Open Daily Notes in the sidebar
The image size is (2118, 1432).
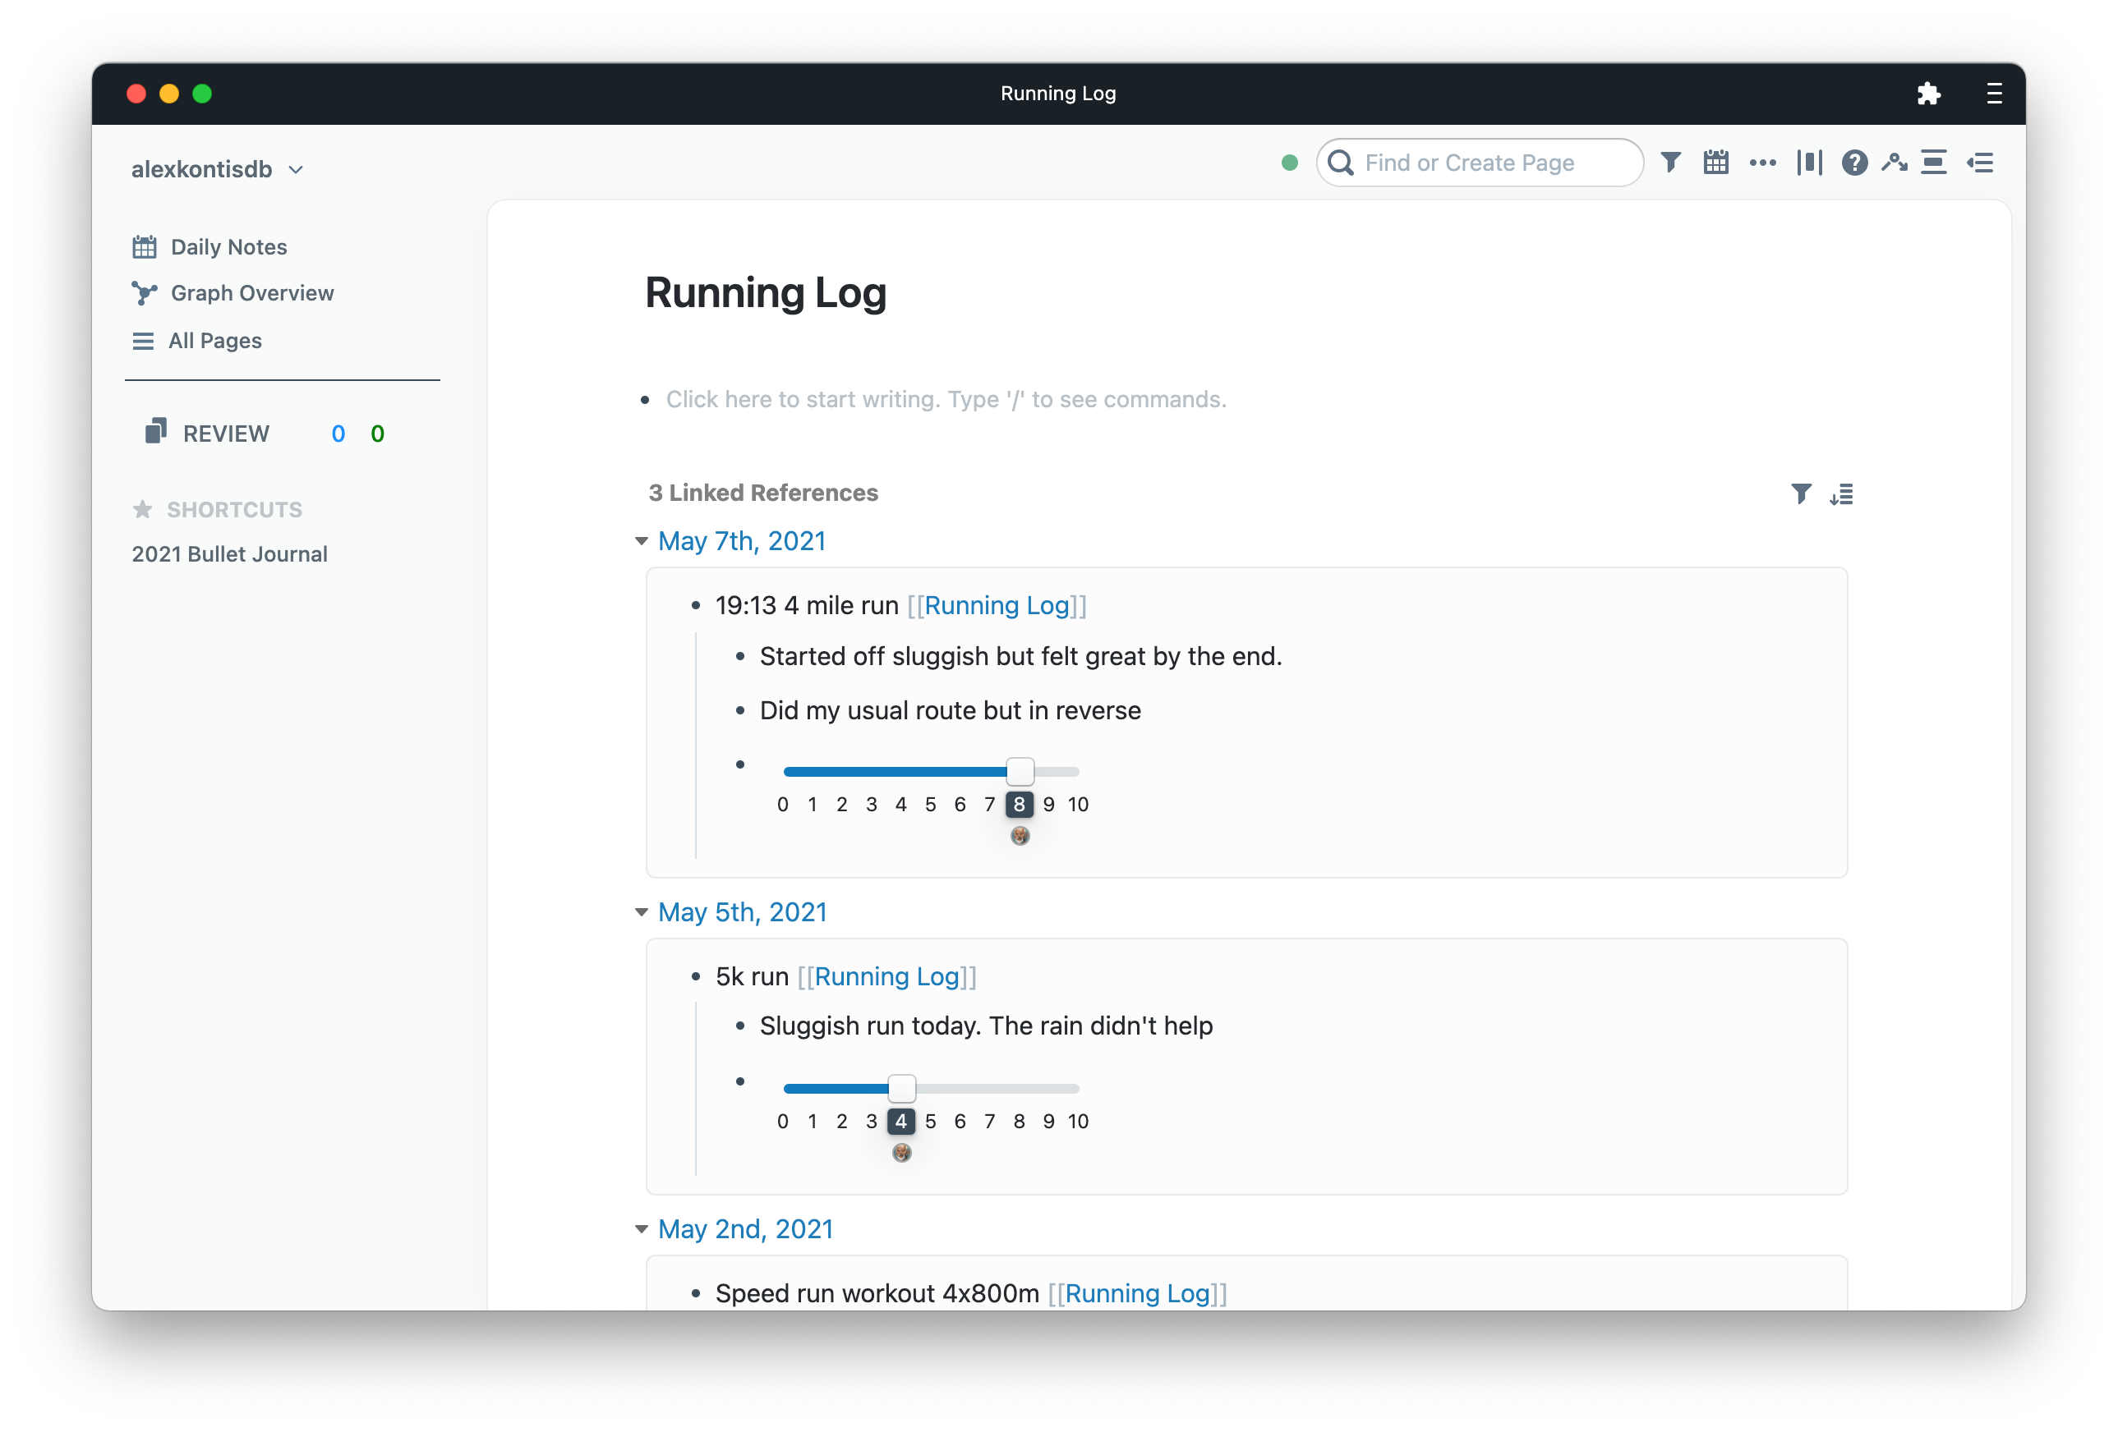click(228, 247)
